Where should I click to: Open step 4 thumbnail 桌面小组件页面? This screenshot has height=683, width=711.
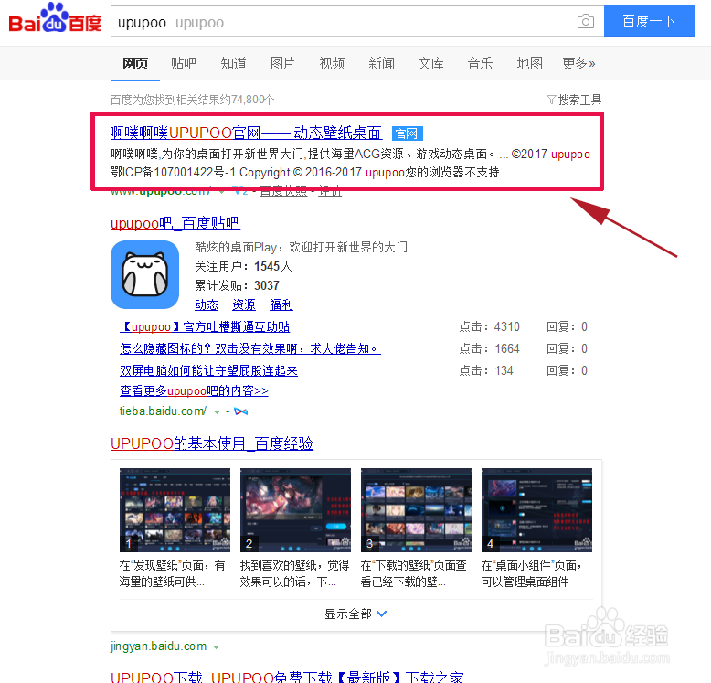[536, 510]
